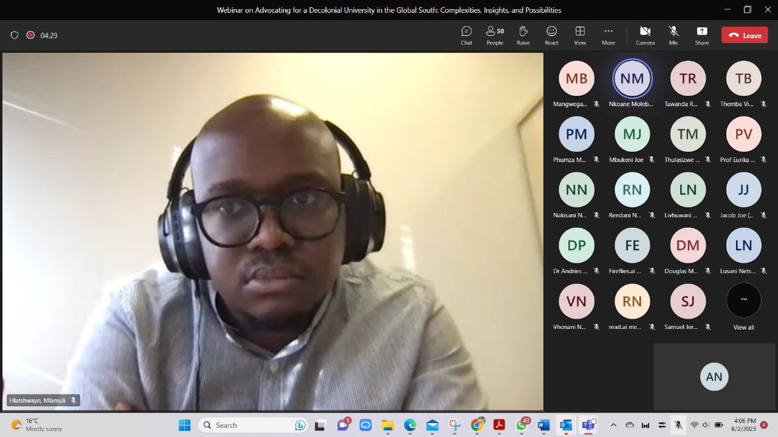
Task: Open the React emoji options
Action: pyautogui.click(x=552, y=35)
